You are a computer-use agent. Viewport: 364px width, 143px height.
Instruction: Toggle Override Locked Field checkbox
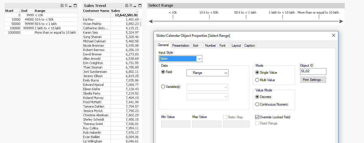tap(257, 117)
